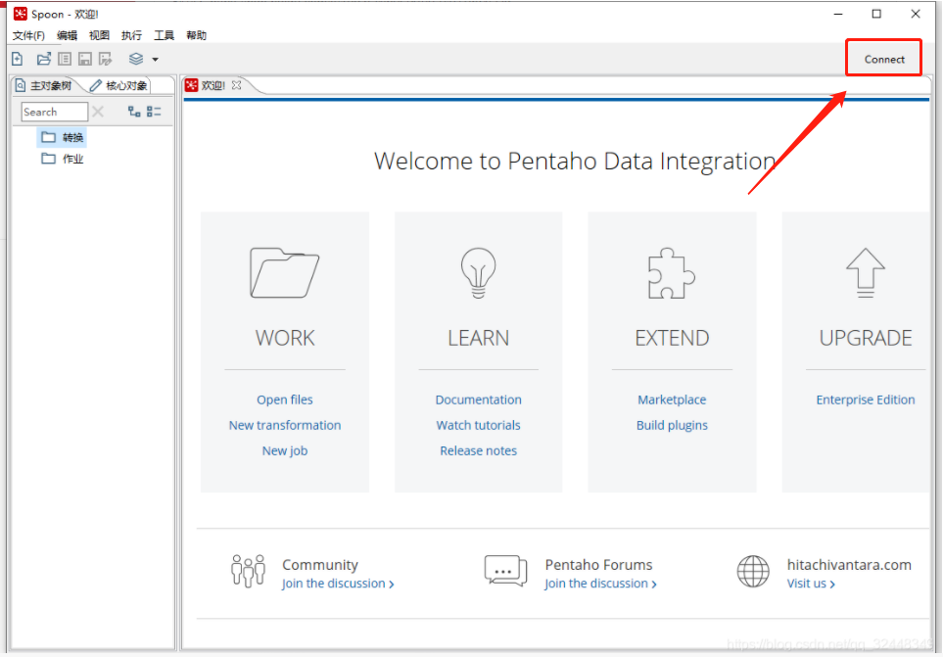This screenshot has width=943, height=657.
Task: Click the Save file toolbar icon
Action: [x=85, y=59]
